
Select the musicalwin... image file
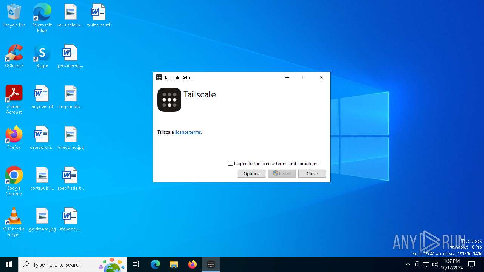tap(70, 16)
